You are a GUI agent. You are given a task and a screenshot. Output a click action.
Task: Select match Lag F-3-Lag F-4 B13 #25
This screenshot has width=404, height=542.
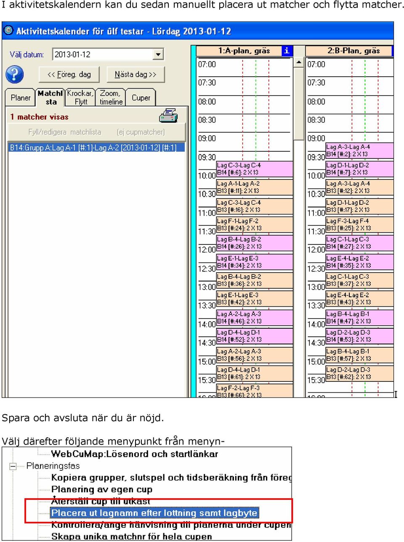pyautogui.click(x=359, y=225)
